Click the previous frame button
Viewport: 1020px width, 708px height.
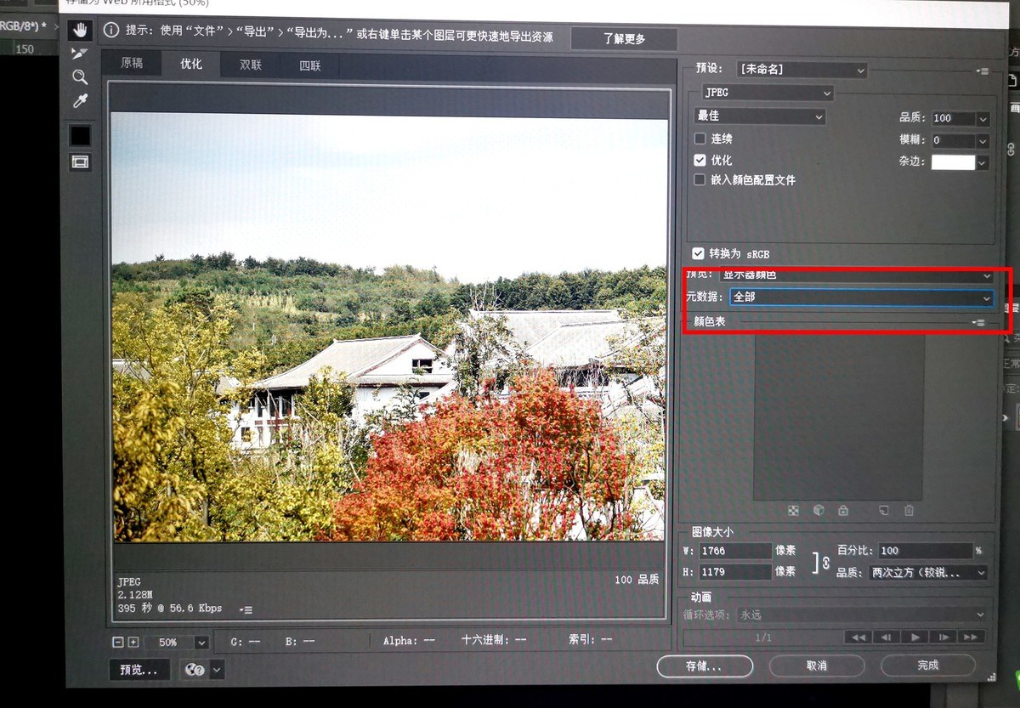(x=886, y=637)
